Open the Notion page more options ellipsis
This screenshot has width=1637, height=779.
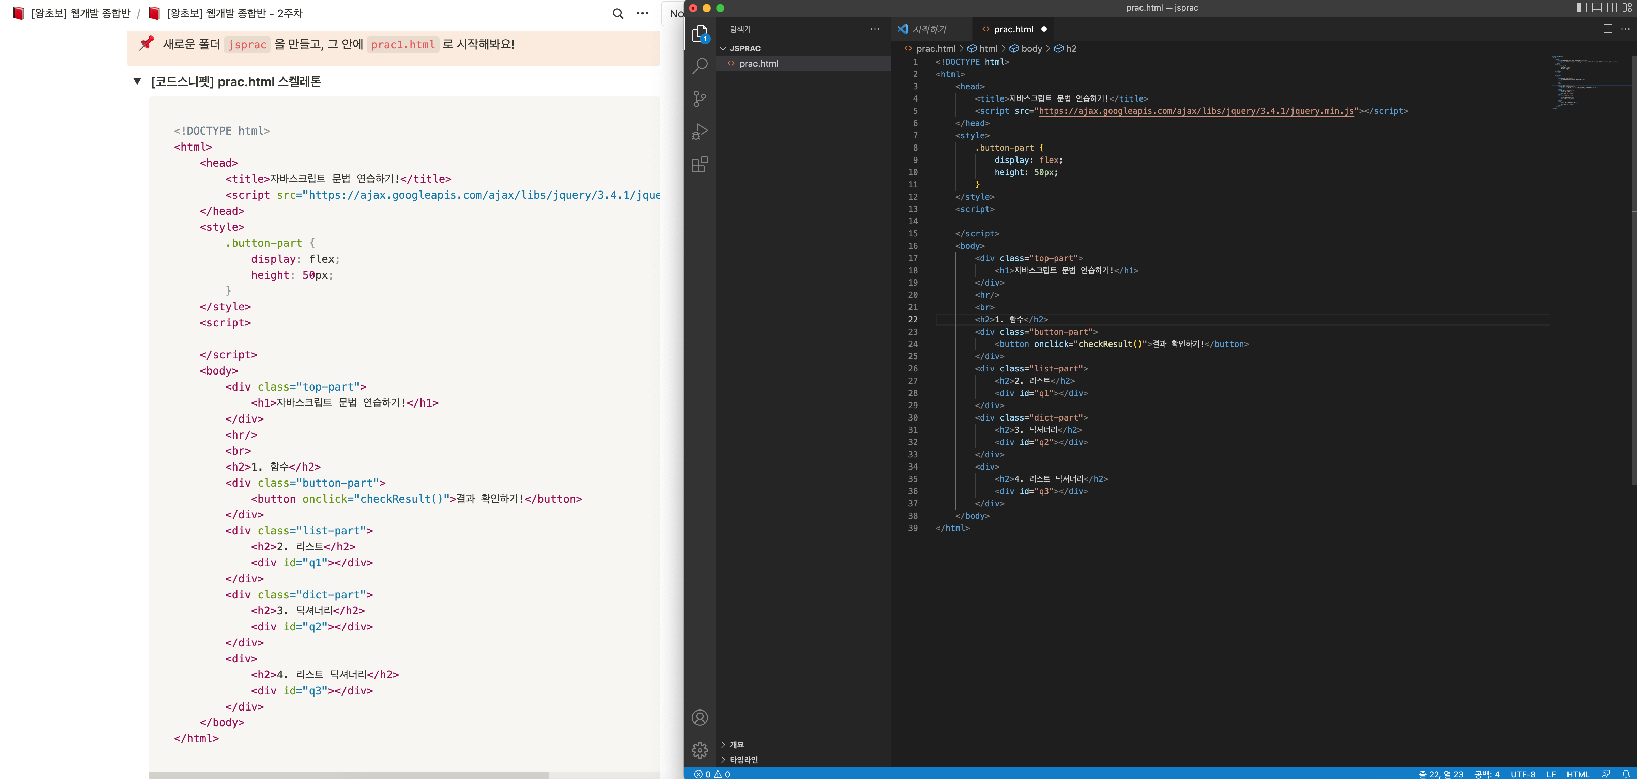pyautogui.click(x=642, y=13)
